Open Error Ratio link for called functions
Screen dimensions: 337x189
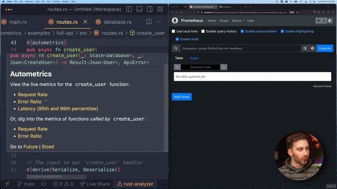click(29, 136)
